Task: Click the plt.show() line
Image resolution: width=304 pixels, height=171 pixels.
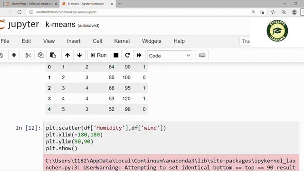Action: click(x=62, y=148)
